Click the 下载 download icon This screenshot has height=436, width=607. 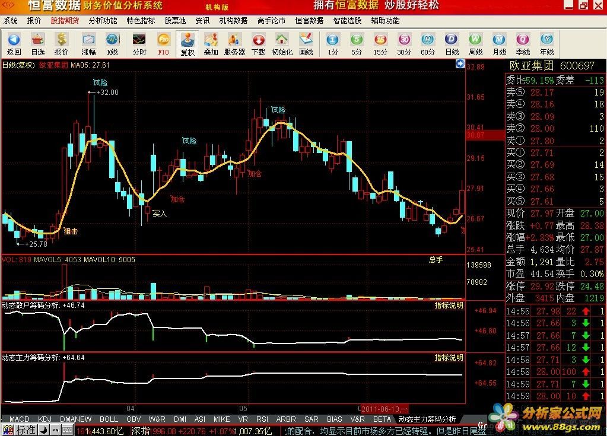(x=258, y=44)
